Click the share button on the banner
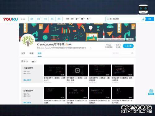The width and height of the screenshot is (155, 116). [130, 39]
